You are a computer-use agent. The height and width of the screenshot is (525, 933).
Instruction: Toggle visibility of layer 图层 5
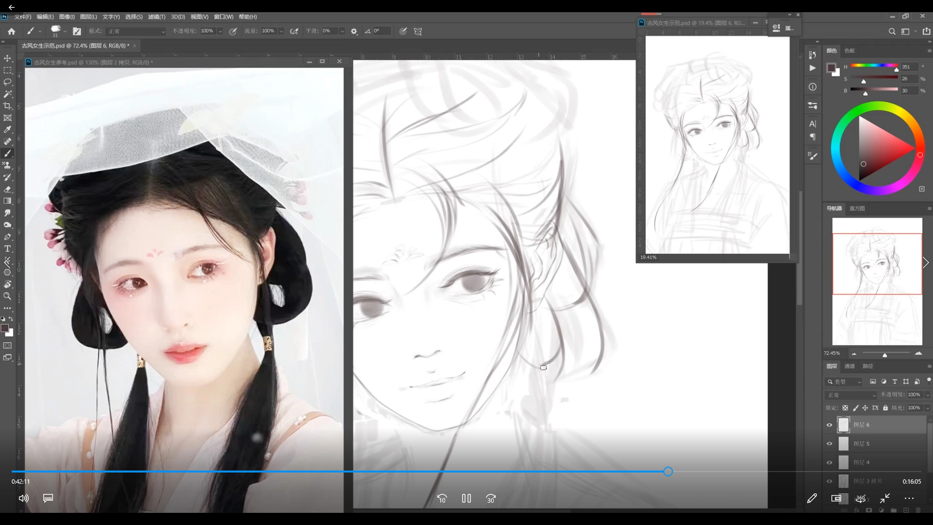[829, 444]
